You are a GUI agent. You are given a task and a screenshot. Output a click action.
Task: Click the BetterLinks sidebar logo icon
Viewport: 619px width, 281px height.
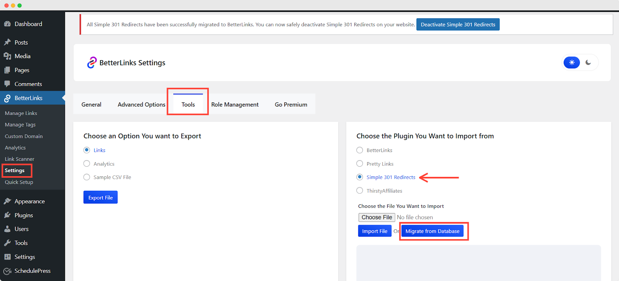click(7, 98)
